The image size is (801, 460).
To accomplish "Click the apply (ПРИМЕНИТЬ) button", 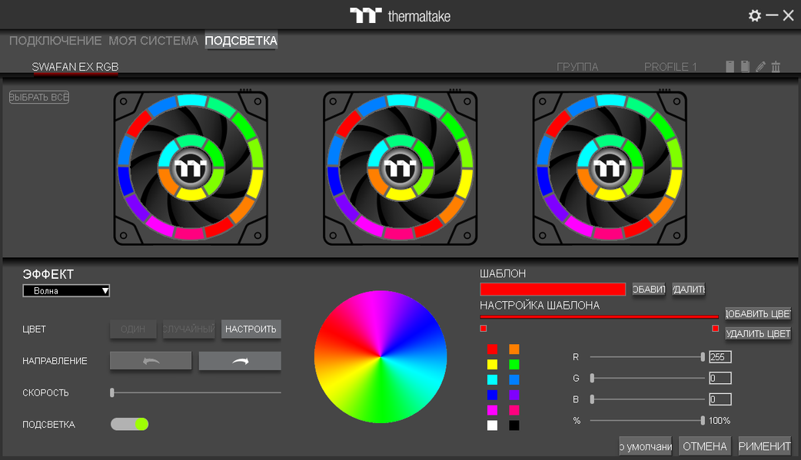I will pyautogui.click(x=765, y=447).
